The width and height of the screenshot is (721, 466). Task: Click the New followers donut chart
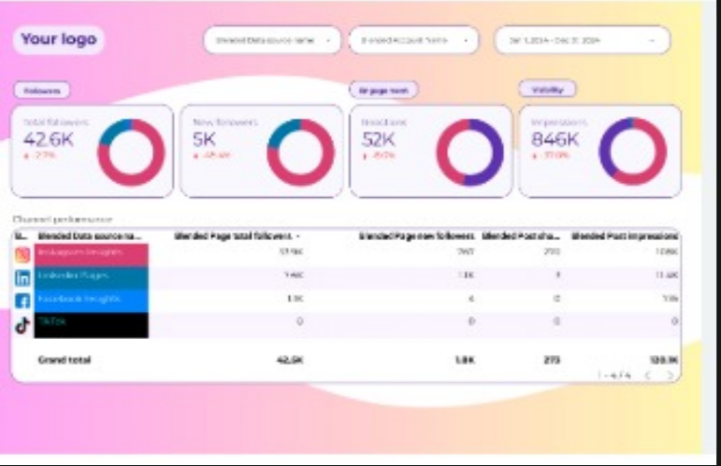(x=301, y=152)
